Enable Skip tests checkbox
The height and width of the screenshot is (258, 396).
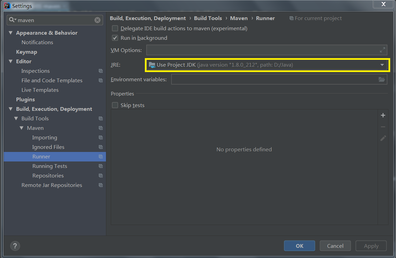click(115, 105)
